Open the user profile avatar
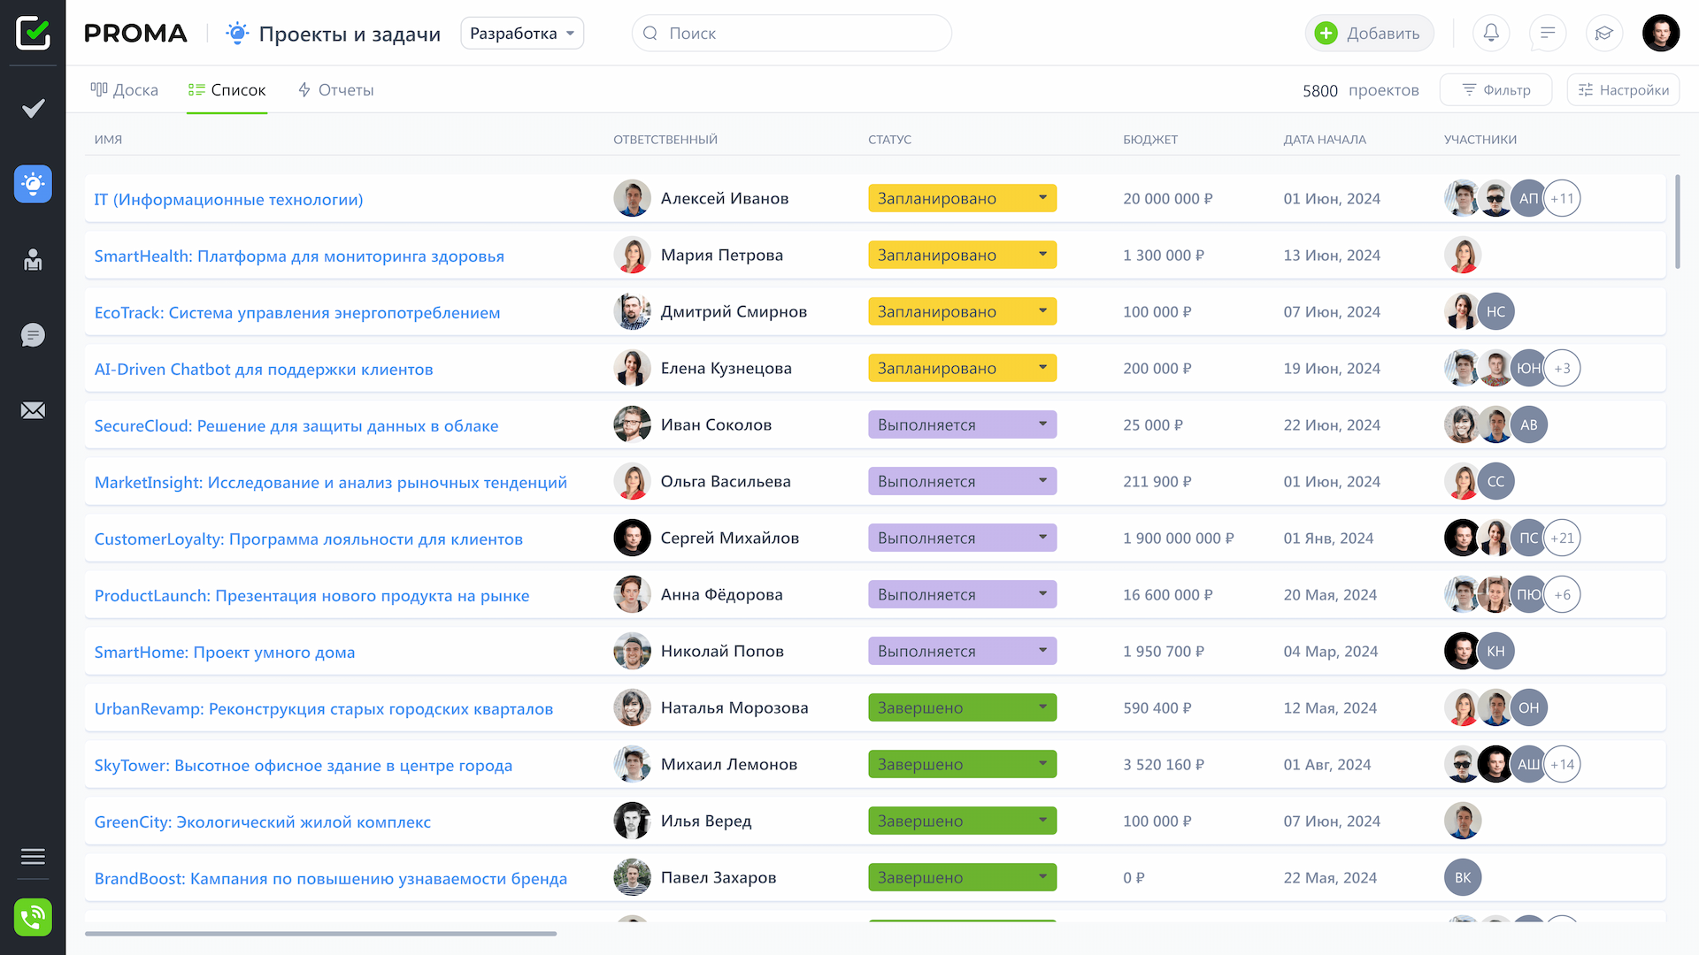The height and width of the screenshot is (955, 1699). [x=1661, y=33]
